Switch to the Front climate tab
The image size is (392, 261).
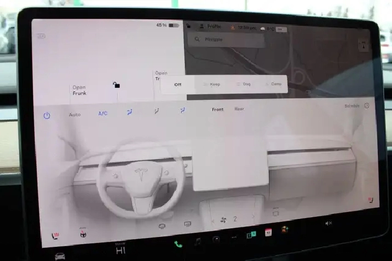click(x=217, y=110)
